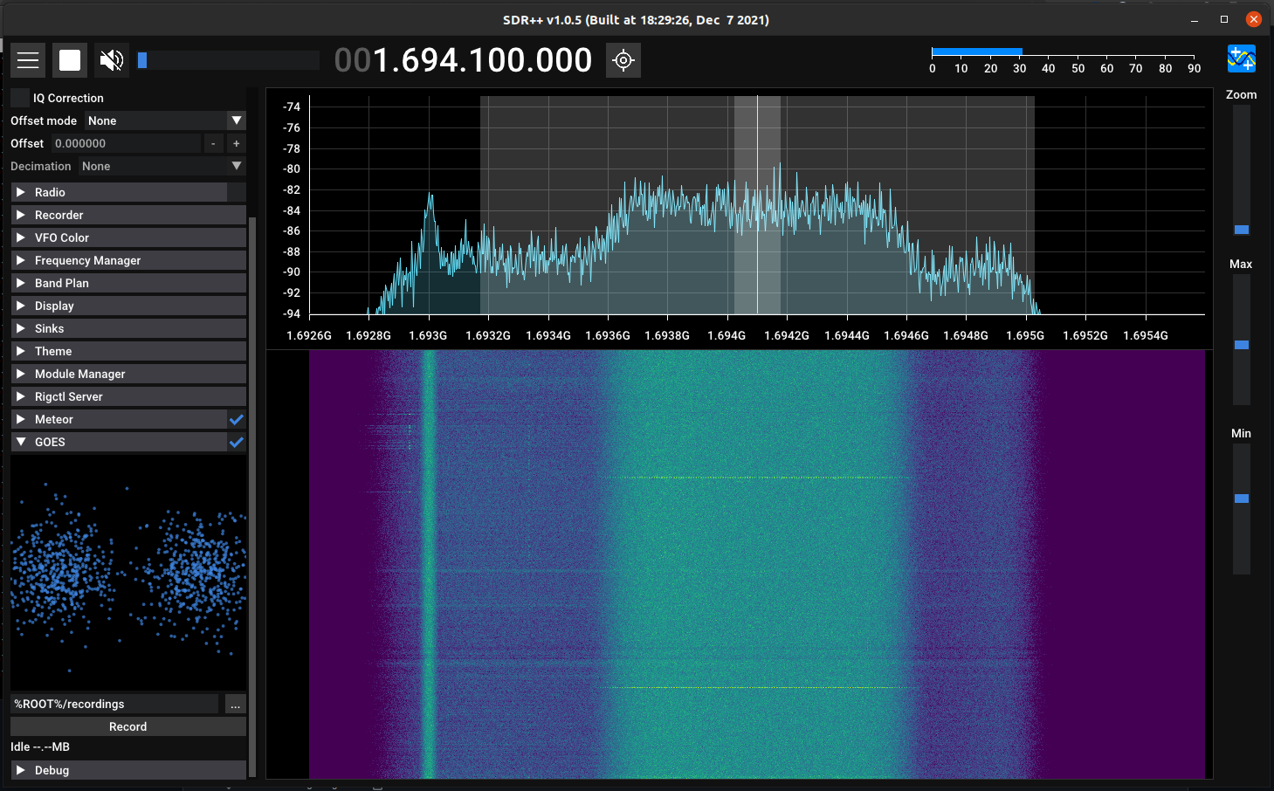Image resolution: width=1274 pixels, height=791 pixels.
Task: Click the recordings path input field
Action: coord(114,704)
